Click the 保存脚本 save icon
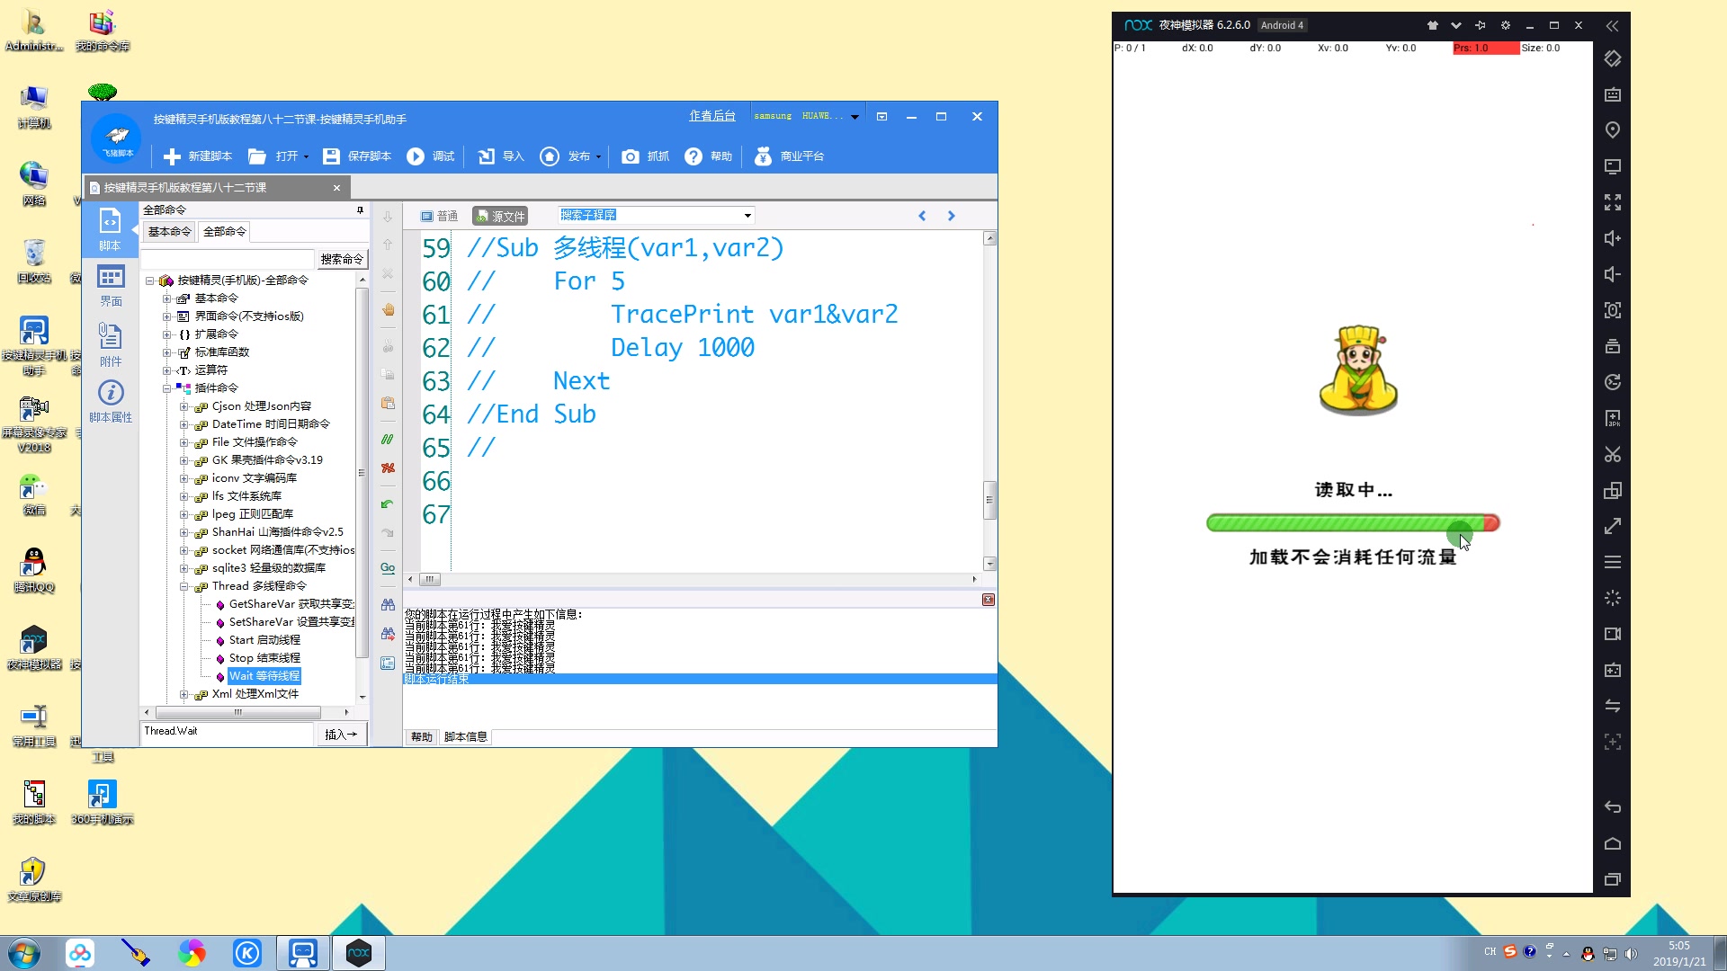The height and width of the screenshot is (971, 1727). [331, 156]
